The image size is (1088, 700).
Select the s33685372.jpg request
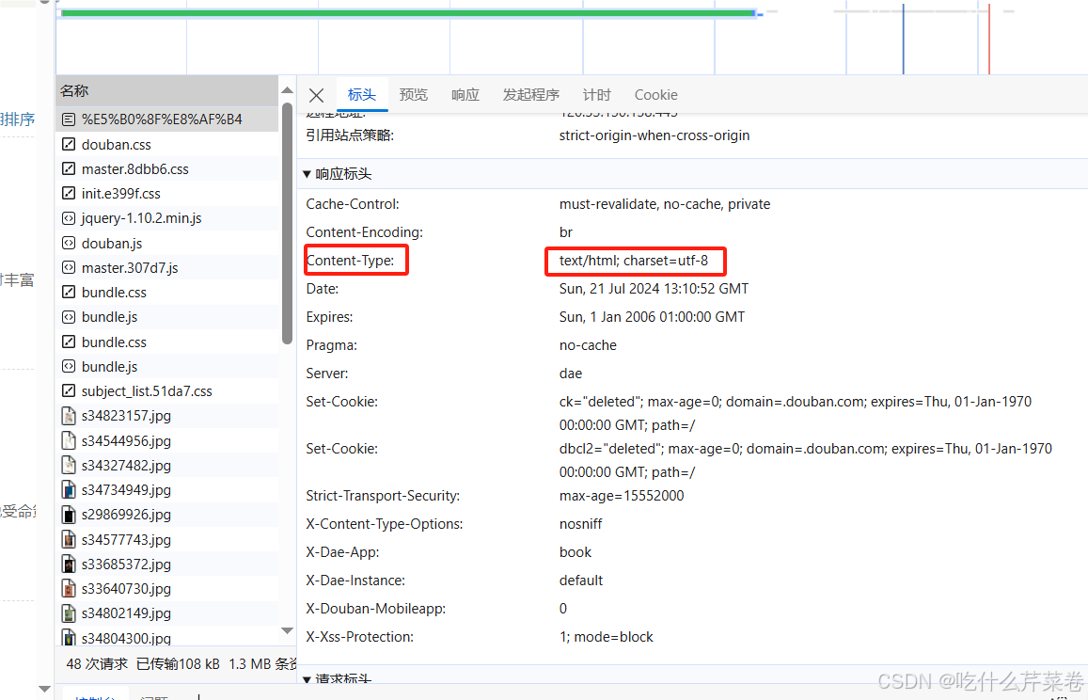166,564
